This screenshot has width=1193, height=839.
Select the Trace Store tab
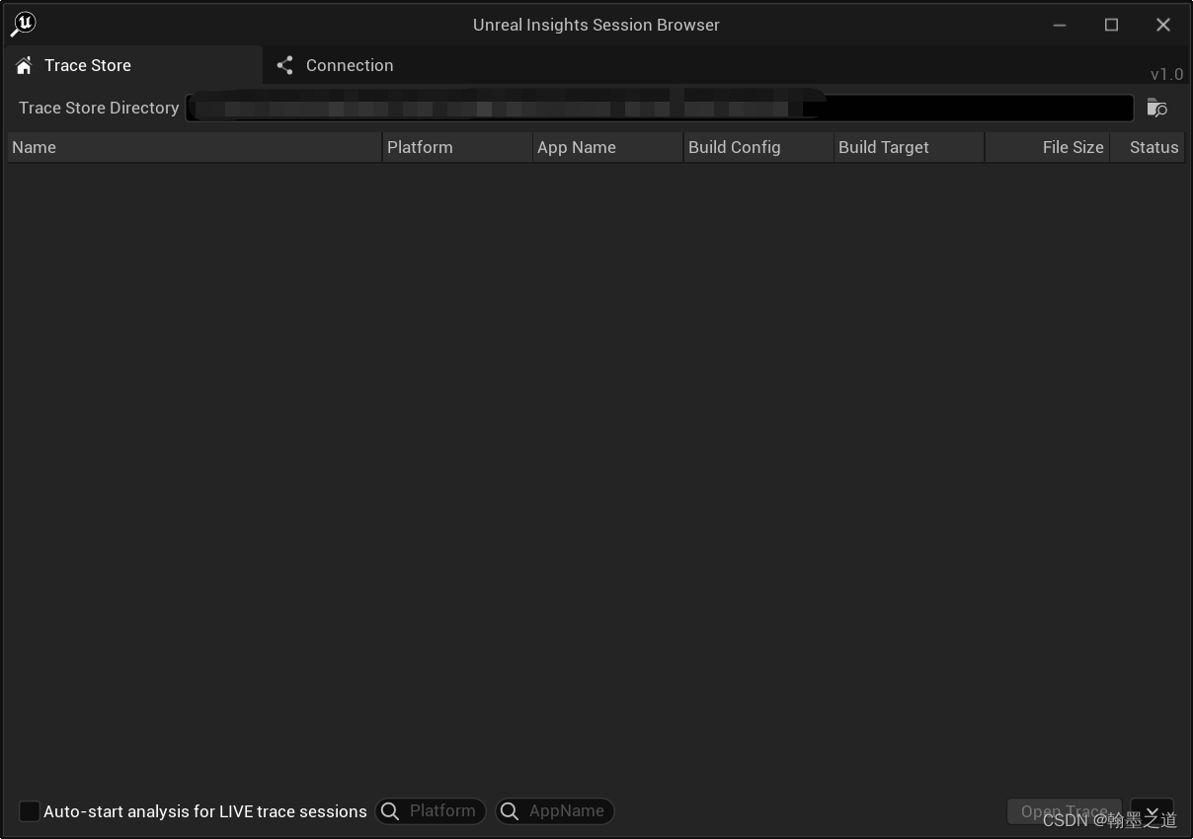[x=88, y=64]
